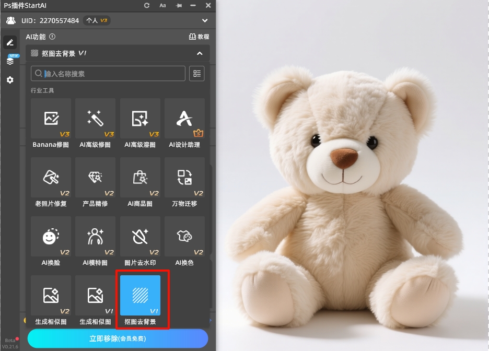Viewport: 489px width, 351px height.
Task: Expand the UID account details chevron
Action: (x=205, y=21)
